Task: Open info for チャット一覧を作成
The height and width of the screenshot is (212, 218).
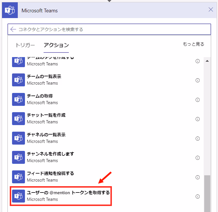Action: click(x=198, y=119)
